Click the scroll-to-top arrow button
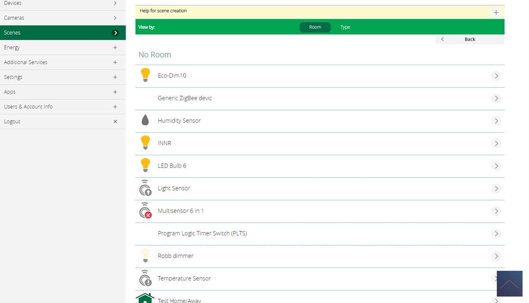 point(509,284)
